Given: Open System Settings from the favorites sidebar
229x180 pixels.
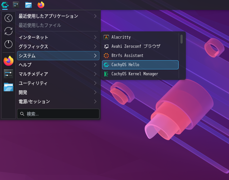Looking at the screenshot, I should pos(9,74).
